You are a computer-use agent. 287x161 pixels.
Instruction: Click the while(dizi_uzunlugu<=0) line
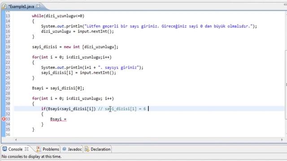(x=58, y=16)
